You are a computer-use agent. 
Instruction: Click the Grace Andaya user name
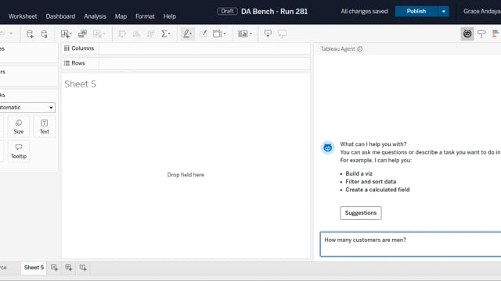482,12
